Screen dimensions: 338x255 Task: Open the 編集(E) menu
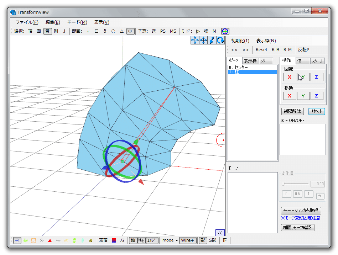[53, 22]
